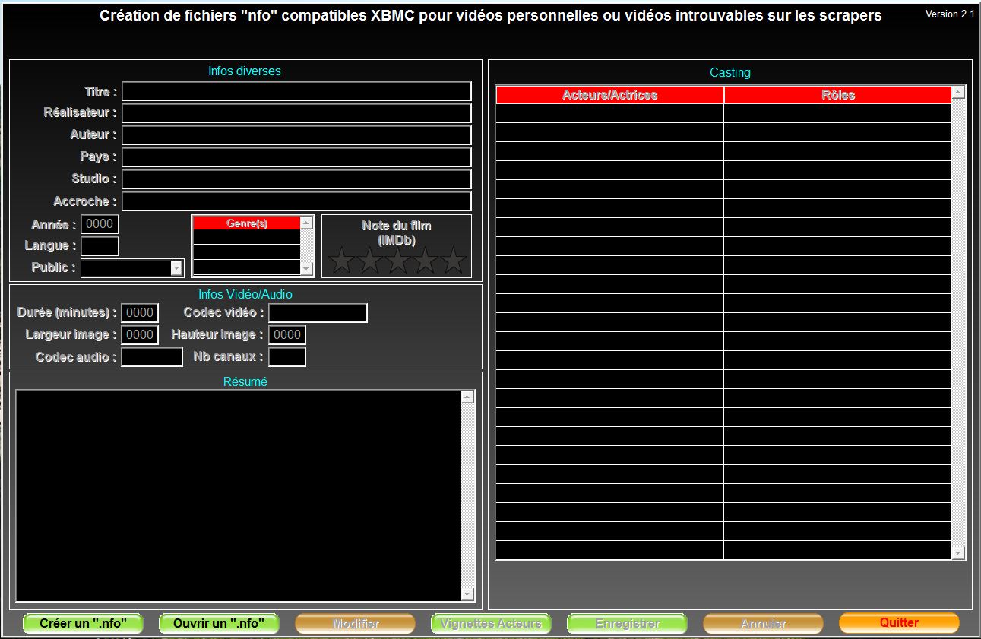Click into the Réalisateur text field
981x639 pixels.
296,113
